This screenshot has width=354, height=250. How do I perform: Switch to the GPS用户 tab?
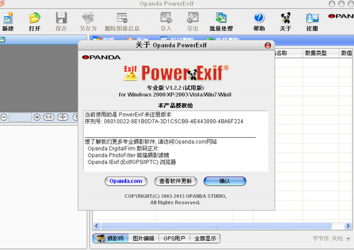(x=175, y=238)
